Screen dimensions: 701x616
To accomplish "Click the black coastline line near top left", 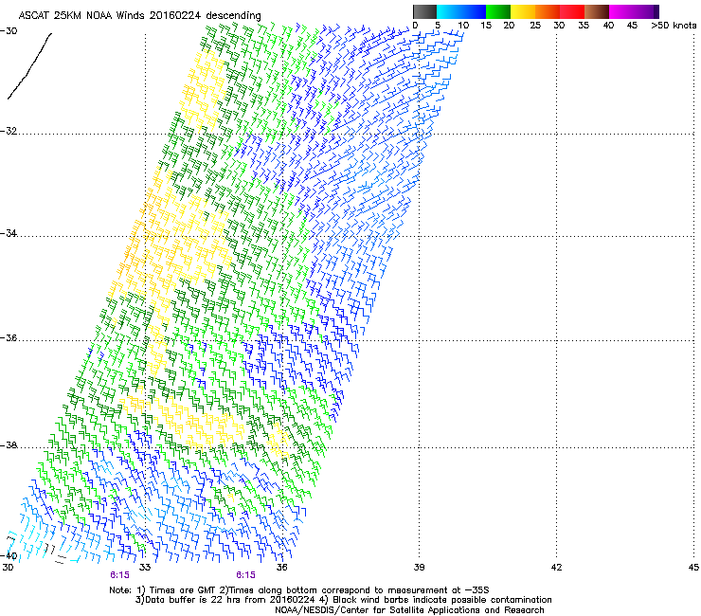I will (30, 66).
